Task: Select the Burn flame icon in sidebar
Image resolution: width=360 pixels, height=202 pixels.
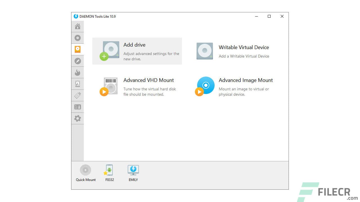Action: [x=77, y=72]
